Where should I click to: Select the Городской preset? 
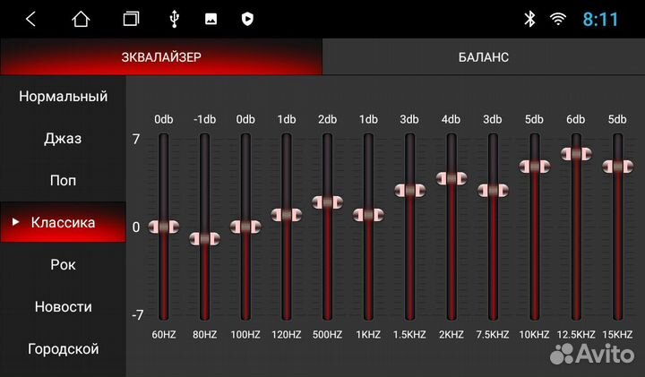click(x=63, y=349)
